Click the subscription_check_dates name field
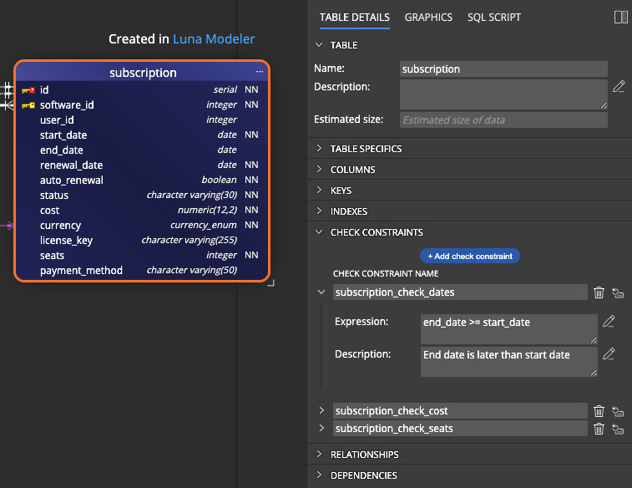The height and width of the screenshot is (488, 632). click(x=460, y=292)
